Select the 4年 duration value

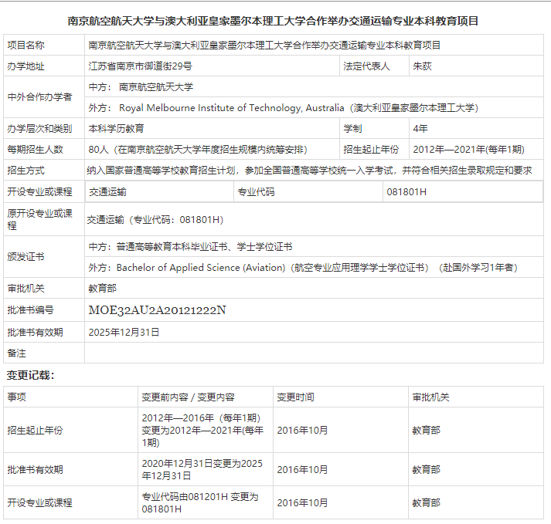[420, 128]
